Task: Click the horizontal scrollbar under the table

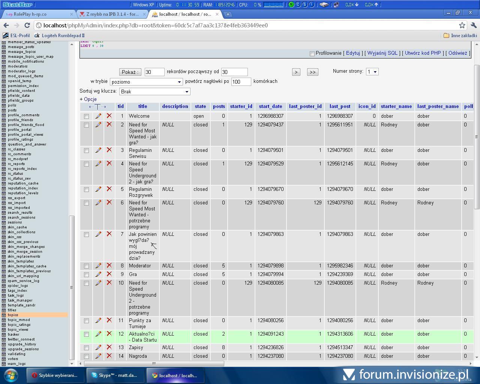Action: 154,363
